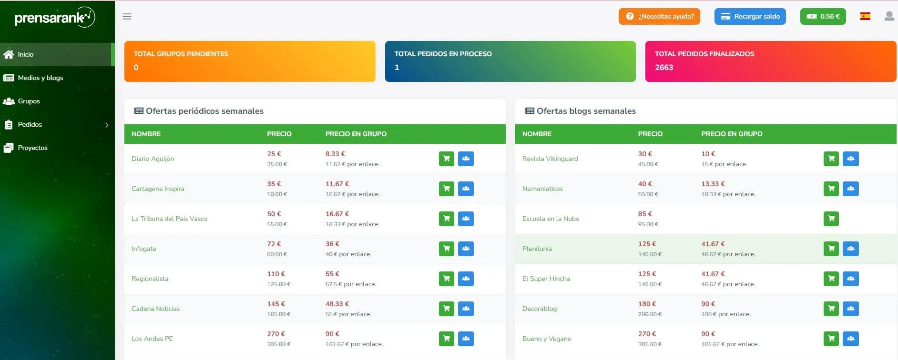
Task: Open the Los Andes PE link
Action: pyautogui.click(x=152, y=339)
